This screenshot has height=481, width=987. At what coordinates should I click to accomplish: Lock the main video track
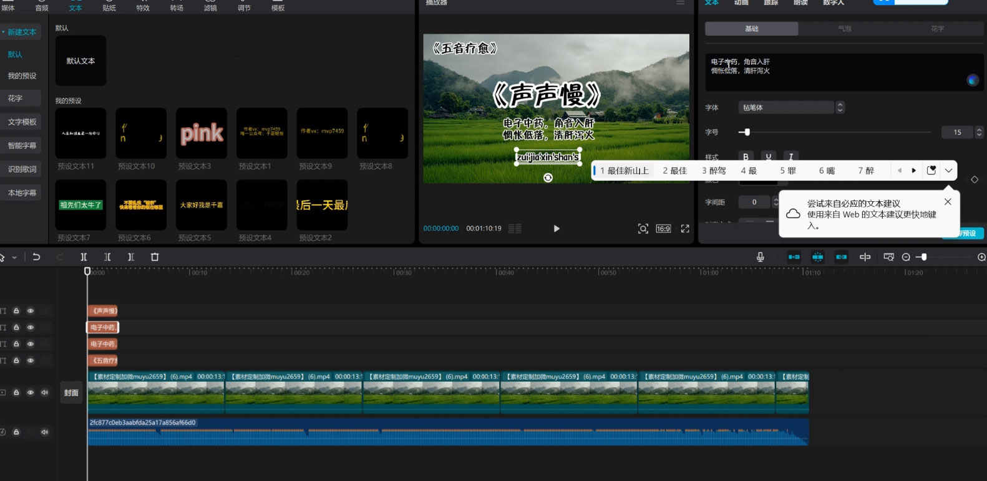(x=16, y=393)
